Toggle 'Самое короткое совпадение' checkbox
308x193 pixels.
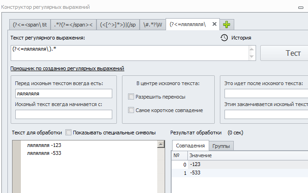tap(131, 110)
